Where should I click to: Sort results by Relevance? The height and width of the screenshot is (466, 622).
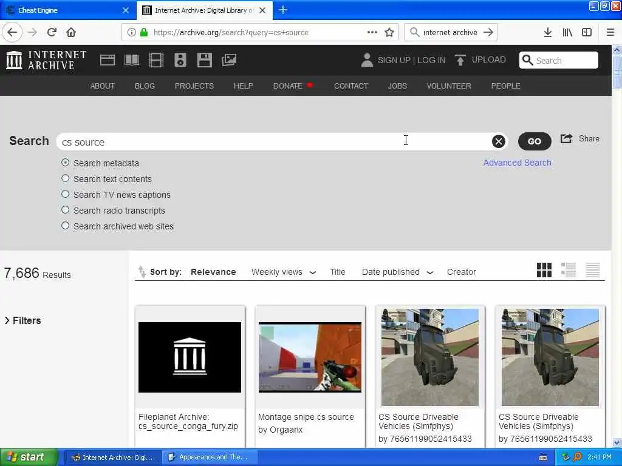click(213, 272)
